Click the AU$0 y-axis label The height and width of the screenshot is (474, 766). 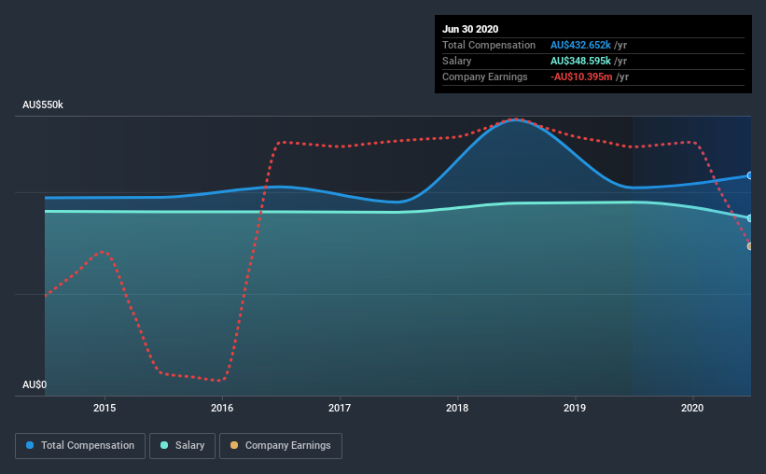click(35, 384)
